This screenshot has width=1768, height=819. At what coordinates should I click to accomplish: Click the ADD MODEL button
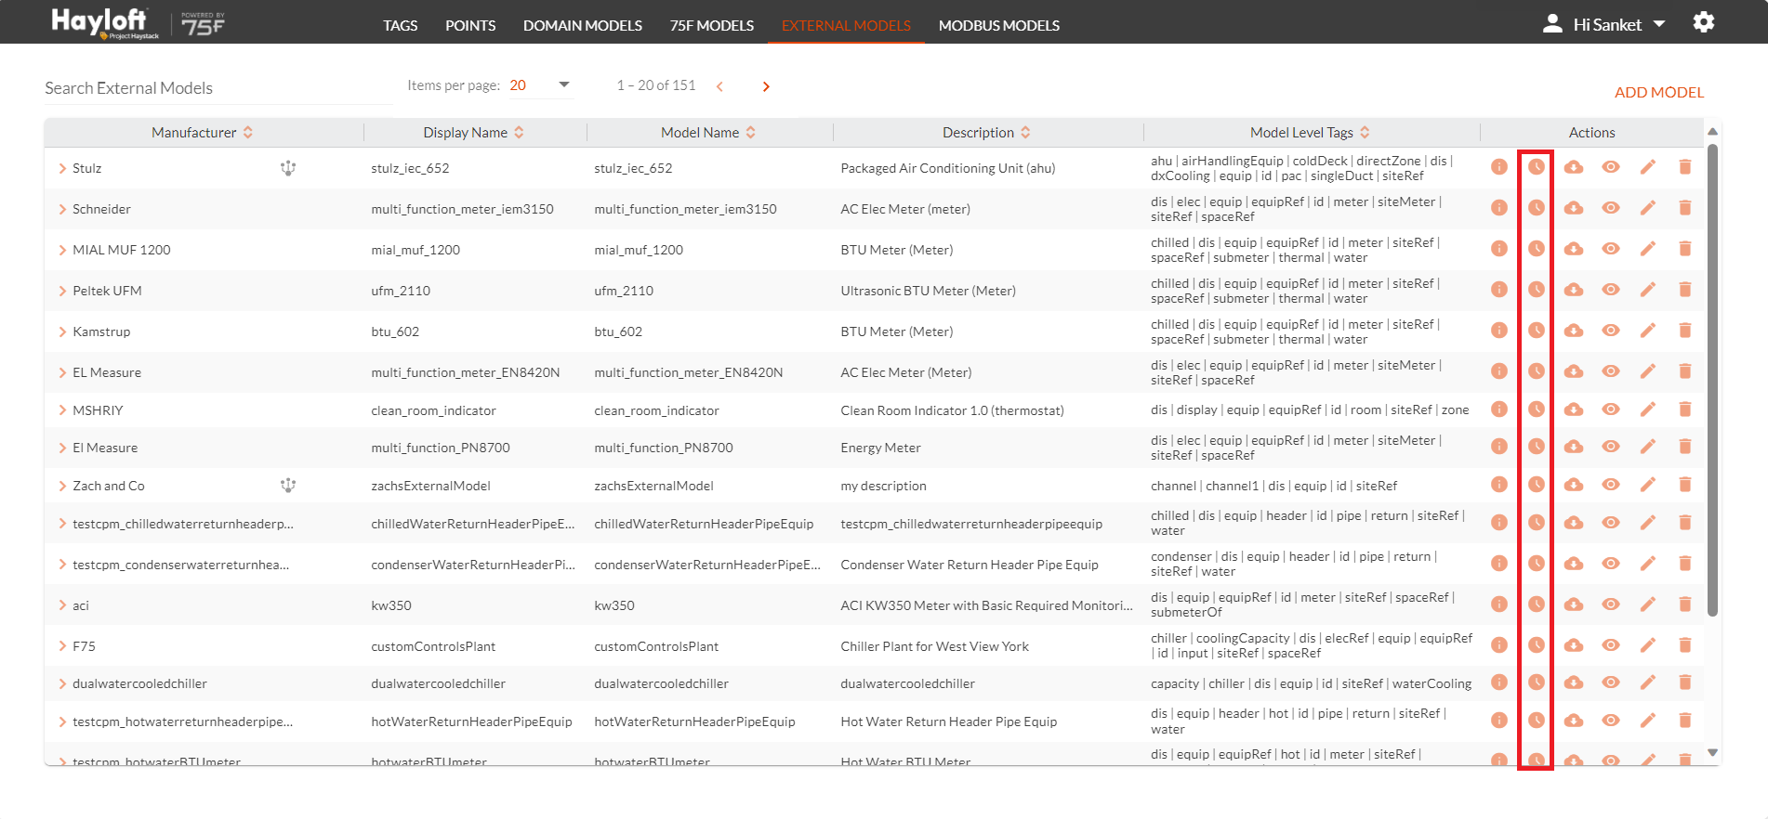pyautogui.click(x=1659, y=92)
